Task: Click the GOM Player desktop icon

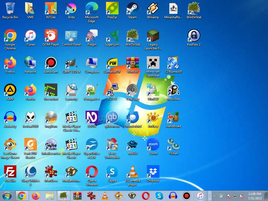Action: (51, 38)
